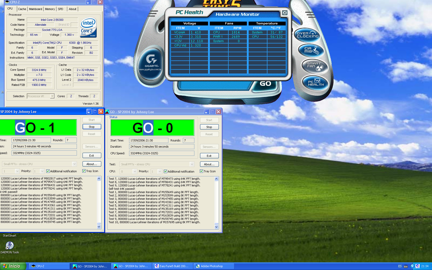
Task: Click the Gigabyte logo in EasyTune5
Action: click(x=151, y=62)
